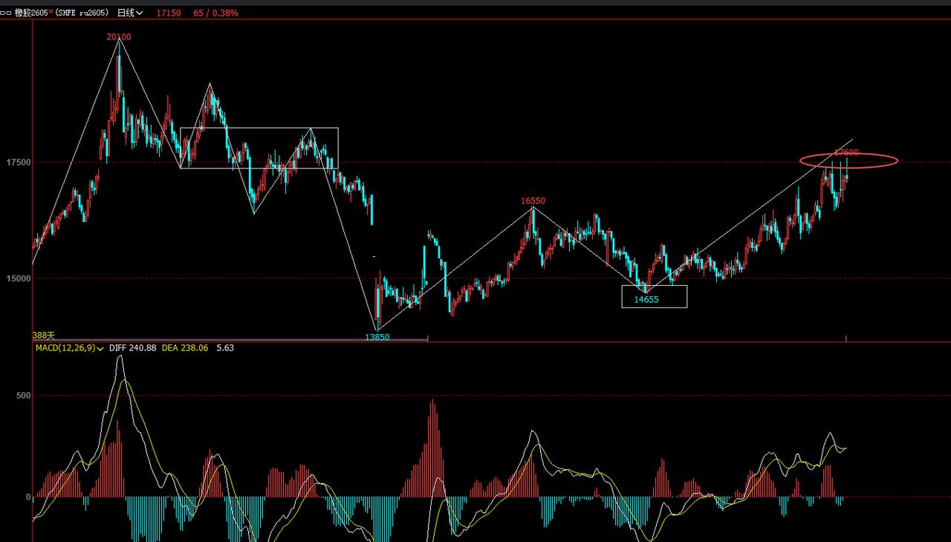Click the 388天 duration label

(x=44, y=336)
